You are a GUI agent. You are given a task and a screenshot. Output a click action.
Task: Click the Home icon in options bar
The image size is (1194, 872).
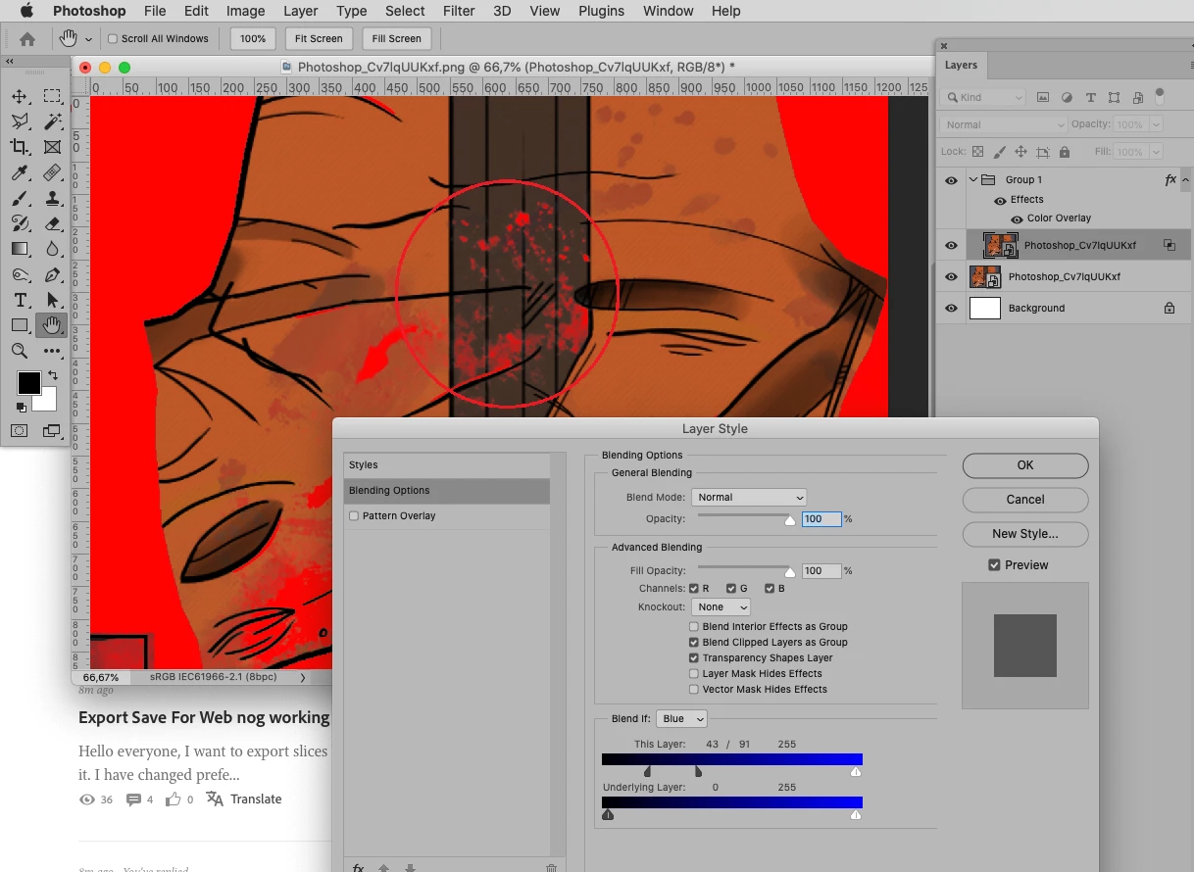click(x=27, y=39)
